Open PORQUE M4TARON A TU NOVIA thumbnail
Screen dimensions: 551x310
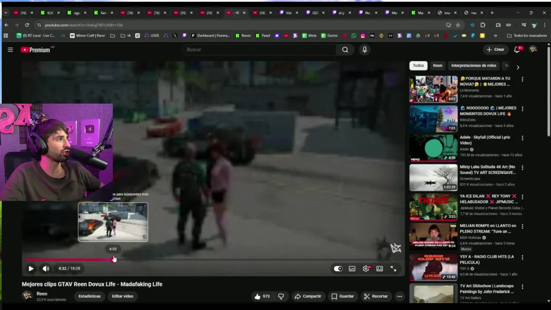[433, 89]
